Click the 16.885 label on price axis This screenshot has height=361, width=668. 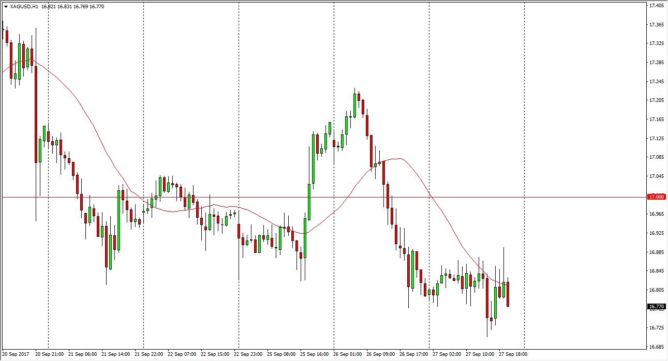[x=656, y=252]
